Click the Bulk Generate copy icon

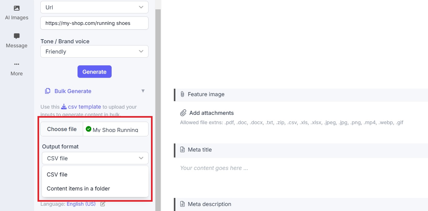[x=48, y=91]
